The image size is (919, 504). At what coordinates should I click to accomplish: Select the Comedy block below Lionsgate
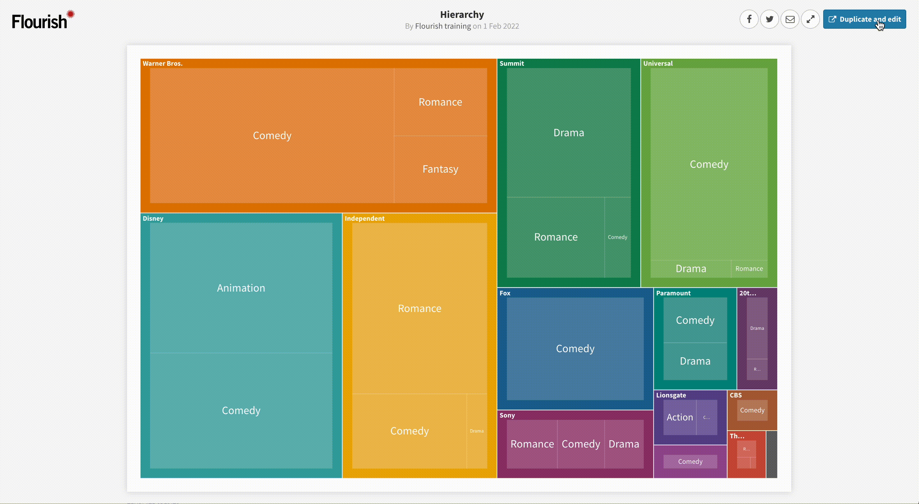tap(690, 462)
